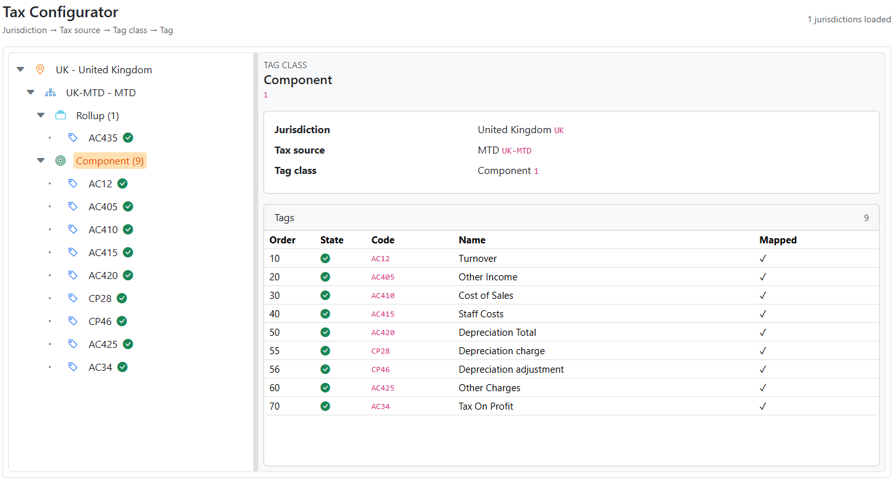Image resolution: width=895 pixels, height=481 pixels.
Task: Click the tag icon beside AC435
Action: coord(72,137)
